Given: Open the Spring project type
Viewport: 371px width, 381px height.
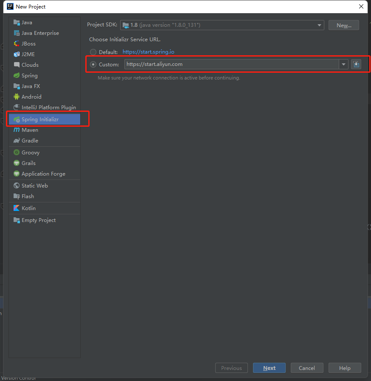Looking at the screenshot, I should click(x=16, y=75).
